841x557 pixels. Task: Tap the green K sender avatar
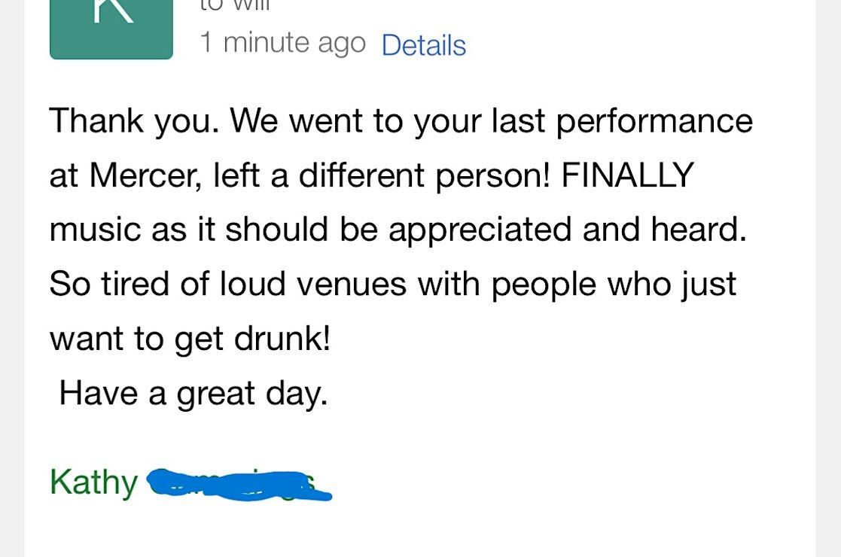click(111, 28)
